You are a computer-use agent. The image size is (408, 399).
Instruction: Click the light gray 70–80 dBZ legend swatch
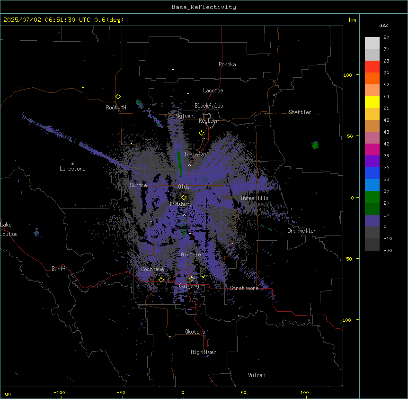pos(372,43)
